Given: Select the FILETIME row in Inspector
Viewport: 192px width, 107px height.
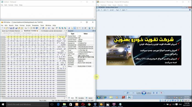Looking at the screenshot, I should (x=81, y=63).
